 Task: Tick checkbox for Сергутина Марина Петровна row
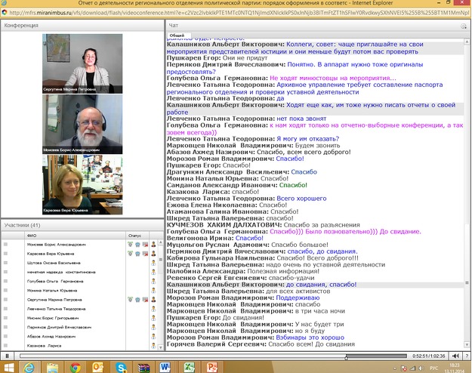click(6, 300)
